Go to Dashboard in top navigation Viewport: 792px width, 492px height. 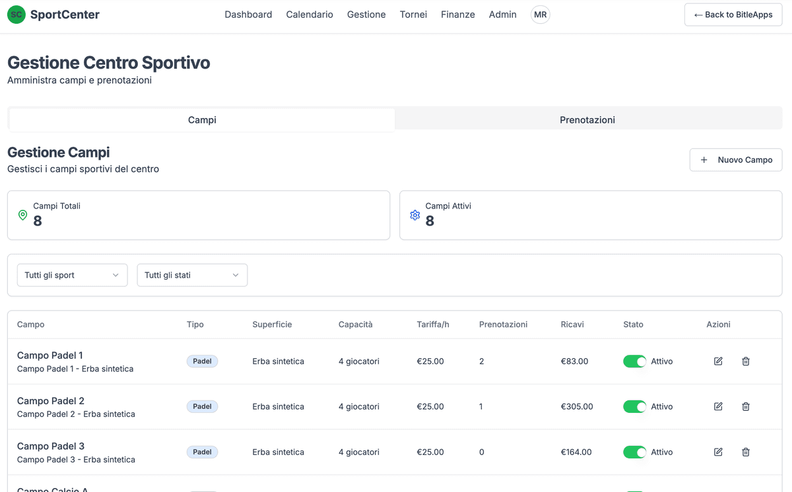pos(248,15)
